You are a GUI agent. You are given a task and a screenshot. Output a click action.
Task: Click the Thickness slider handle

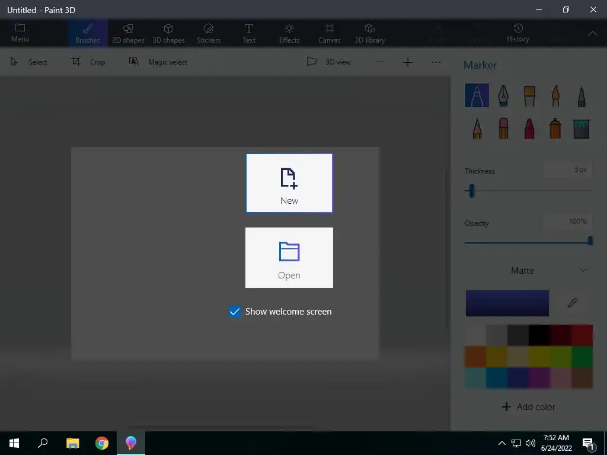[x=471, y=190]
